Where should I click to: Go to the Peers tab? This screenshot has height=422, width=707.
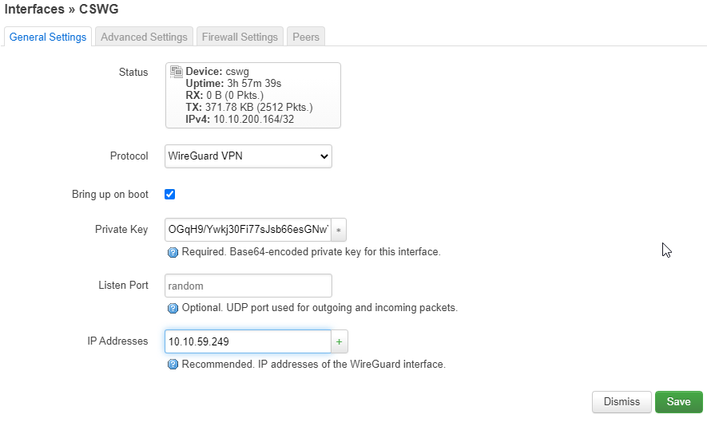pos(306,37)
